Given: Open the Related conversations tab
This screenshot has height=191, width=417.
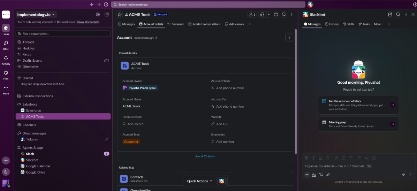Looking at the screenshot, I should [204, 24].
